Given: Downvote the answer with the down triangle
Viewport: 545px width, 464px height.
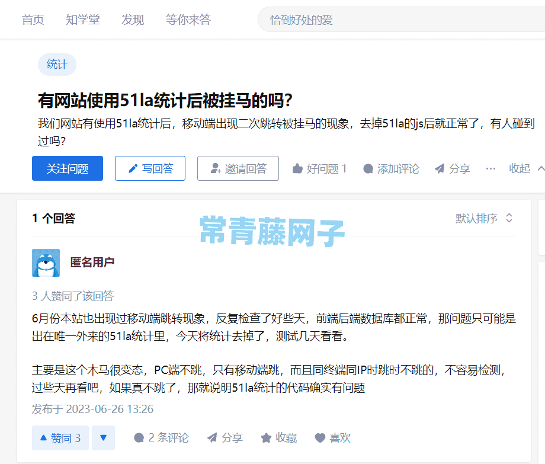Looking at the screenshot, I should point(103,438).
